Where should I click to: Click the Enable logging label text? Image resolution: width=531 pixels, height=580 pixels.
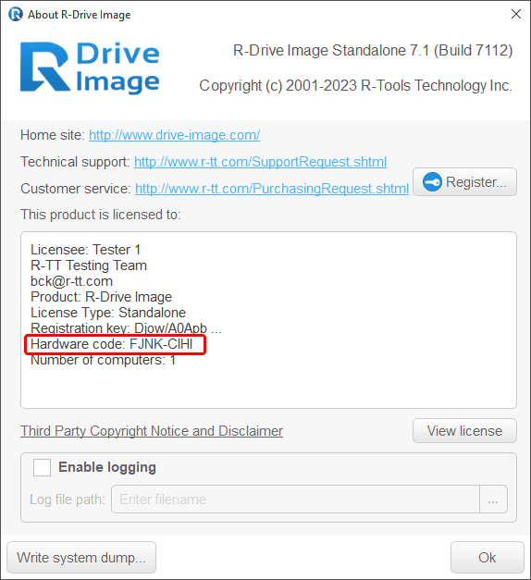107,467
